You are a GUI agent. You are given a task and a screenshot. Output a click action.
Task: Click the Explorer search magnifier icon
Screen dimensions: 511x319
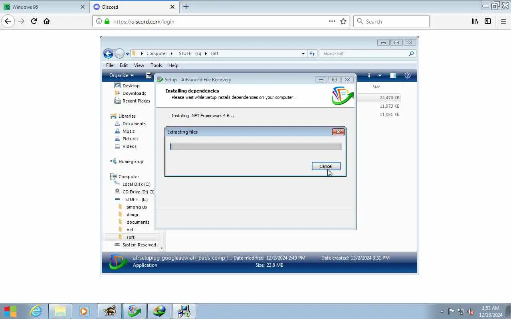pos(411,53)
